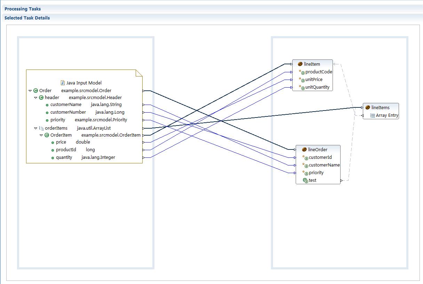
Task: Select example.srcmodel.Priority type text
Action: pyautogui.click(x=101, y=120)
